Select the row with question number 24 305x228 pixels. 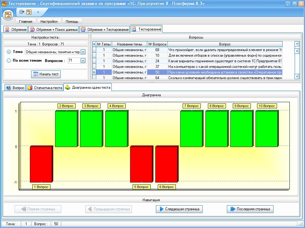pos(187,61)
